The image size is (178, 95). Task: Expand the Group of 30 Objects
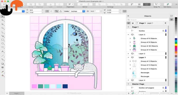[x=130, y=46]
